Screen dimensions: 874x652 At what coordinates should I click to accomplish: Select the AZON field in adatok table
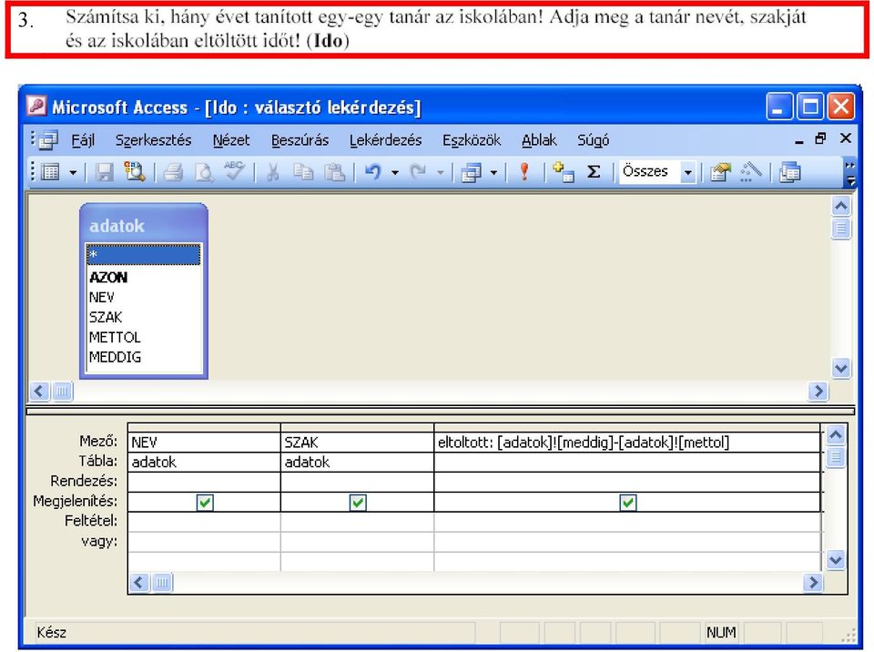[x=108, y=277]
